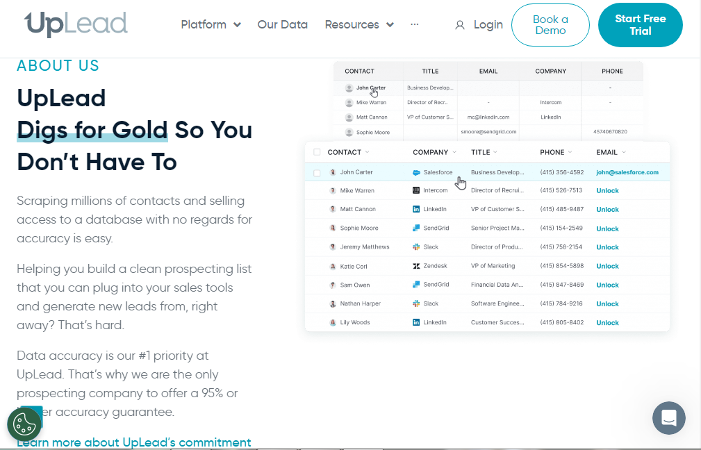
Task: Unlock Jeremy Matthews' email
Action: pyautogui.click(x=608, y=247)
